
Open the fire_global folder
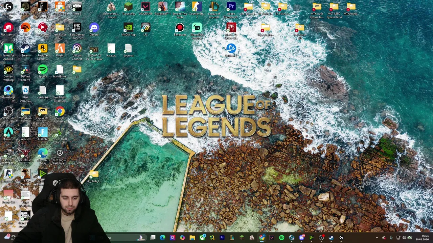[x=248, y=9]
